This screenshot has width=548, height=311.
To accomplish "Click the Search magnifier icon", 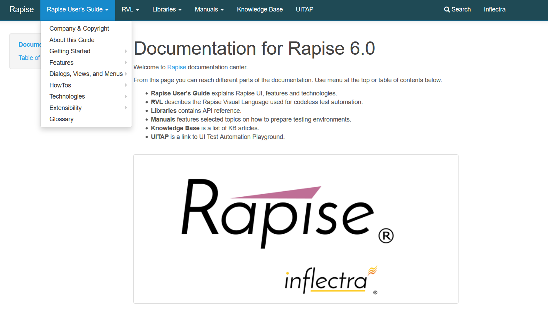I will click(447, 10).
